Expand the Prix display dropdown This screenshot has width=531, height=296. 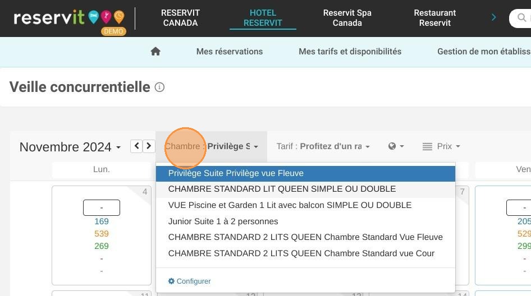pyautogui.click(x=441, y=146)
